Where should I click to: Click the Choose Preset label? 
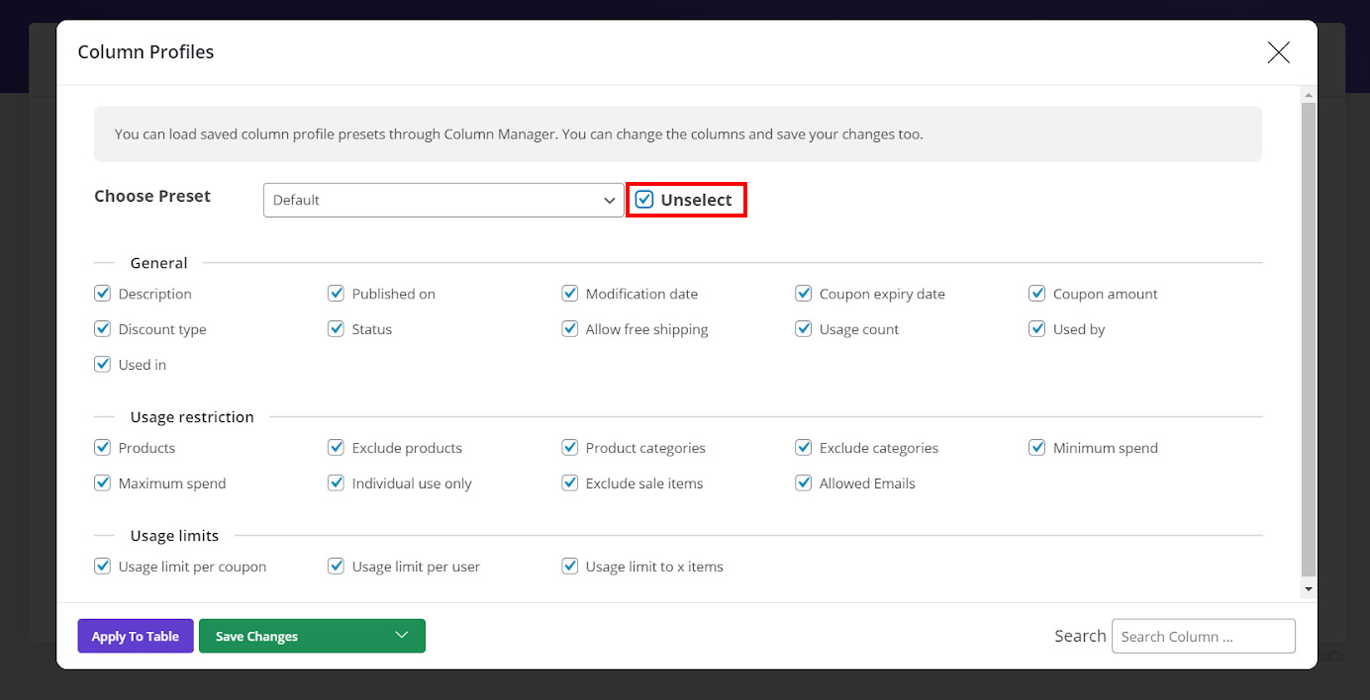152,196
